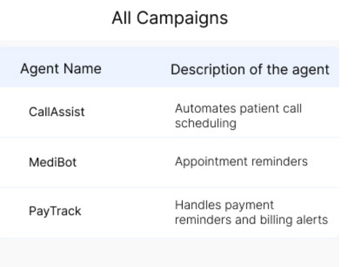Click the All Campaigns heading
Image resolution: width=356 pixels, height=267 pixels.
170,19
